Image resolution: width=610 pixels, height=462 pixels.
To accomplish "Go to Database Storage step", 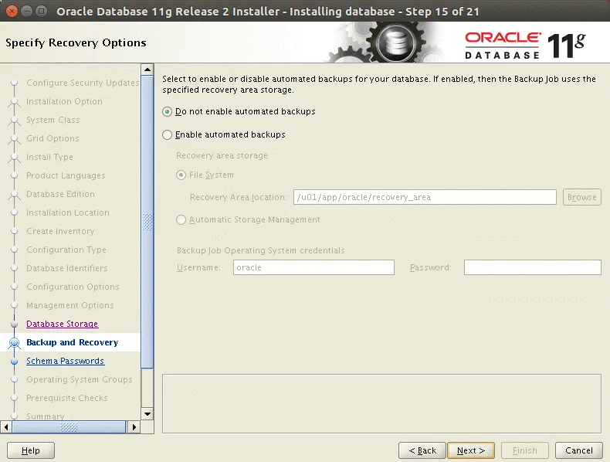I will click(x=62, y=324).
